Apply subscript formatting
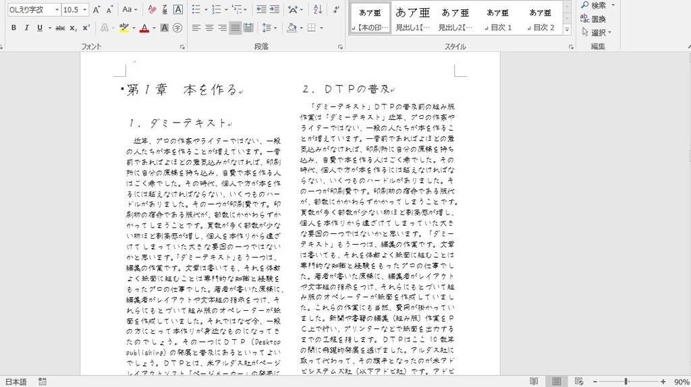This screenshot has height=387, width=691. (73, 28)
